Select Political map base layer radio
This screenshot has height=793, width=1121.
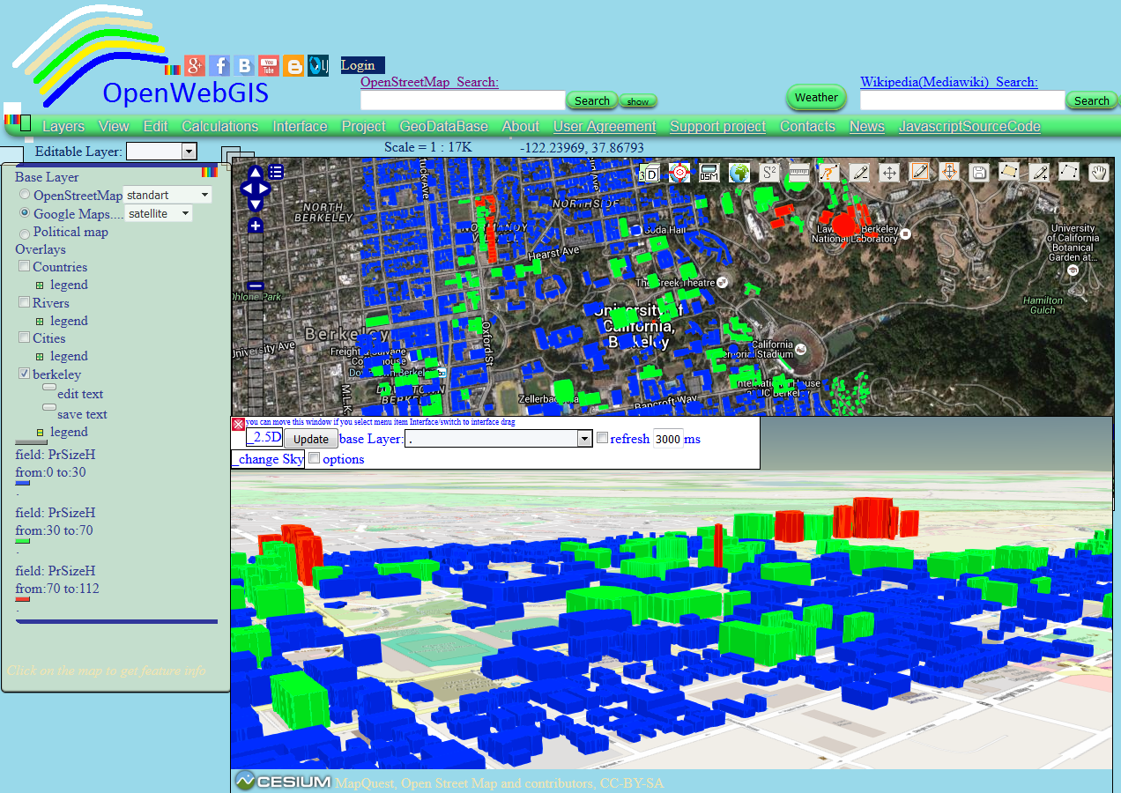(25, 233)
